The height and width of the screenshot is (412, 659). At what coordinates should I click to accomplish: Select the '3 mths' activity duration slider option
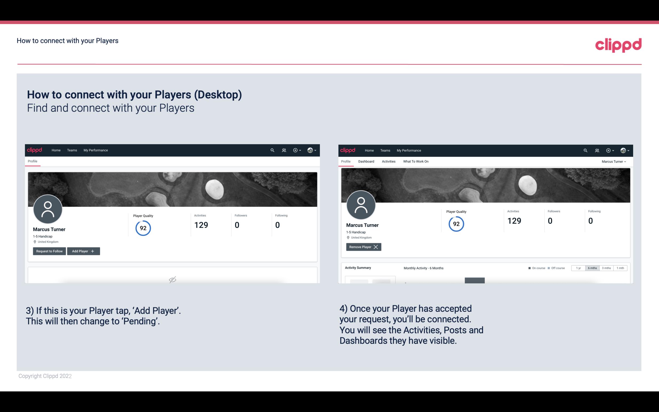(606, 268)
